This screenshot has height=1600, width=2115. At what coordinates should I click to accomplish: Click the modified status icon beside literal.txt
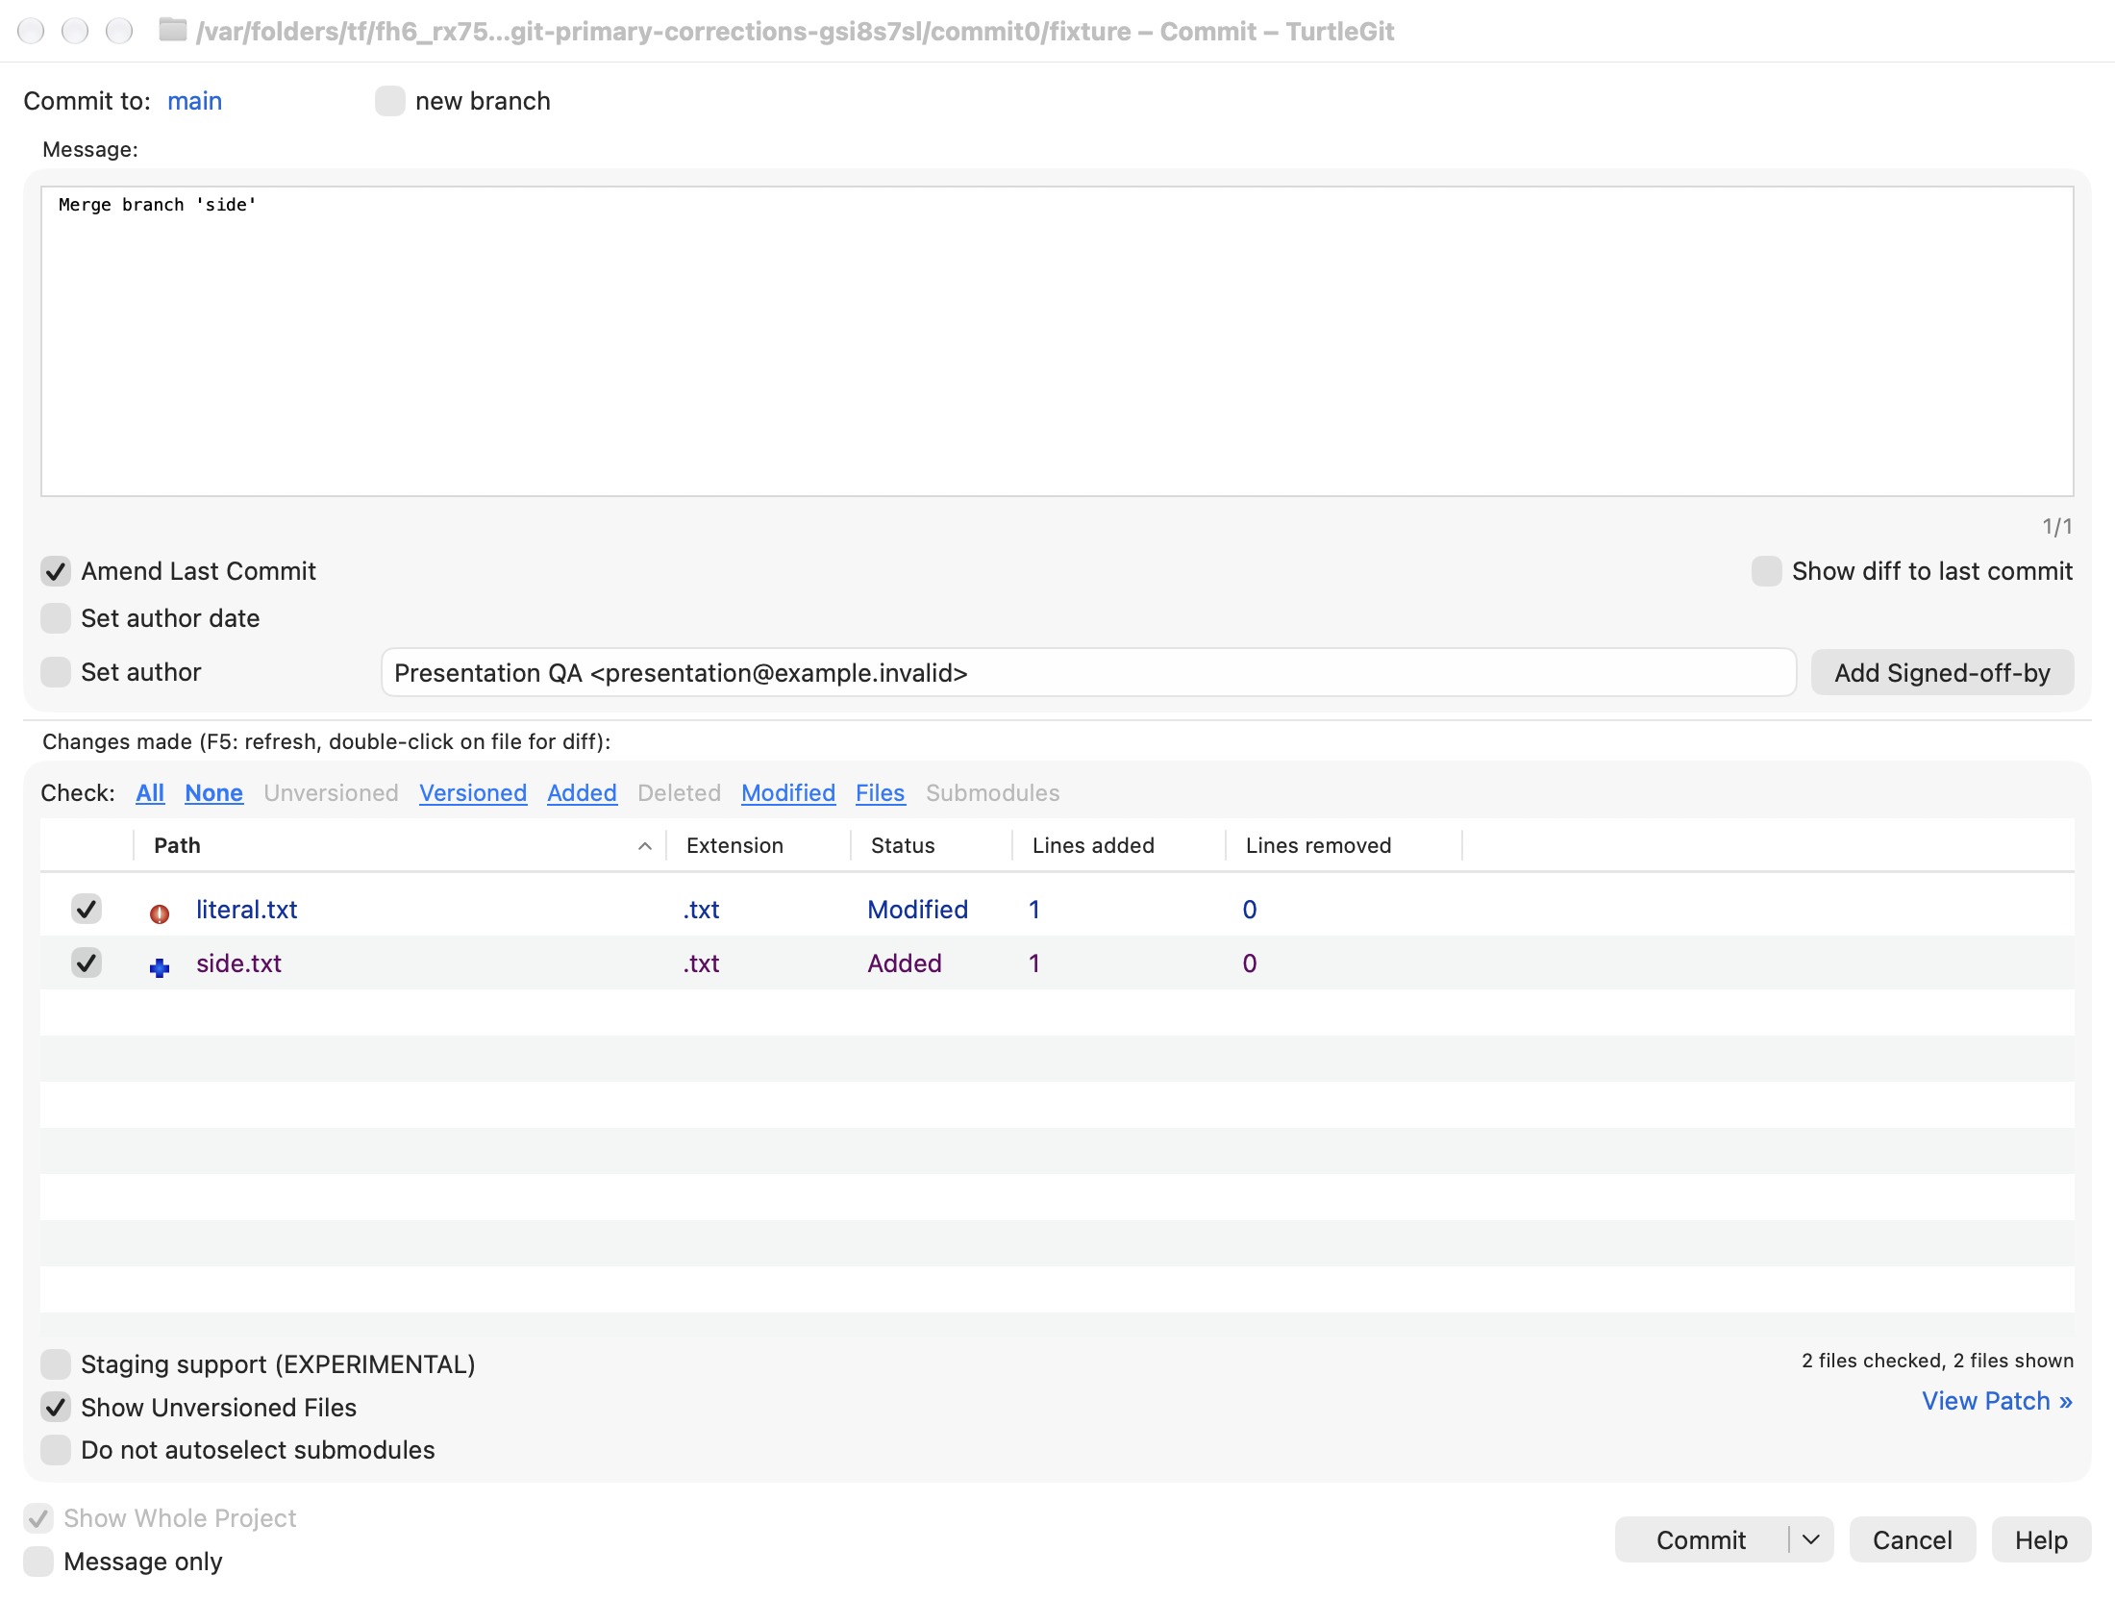click(x=160, y=912)
